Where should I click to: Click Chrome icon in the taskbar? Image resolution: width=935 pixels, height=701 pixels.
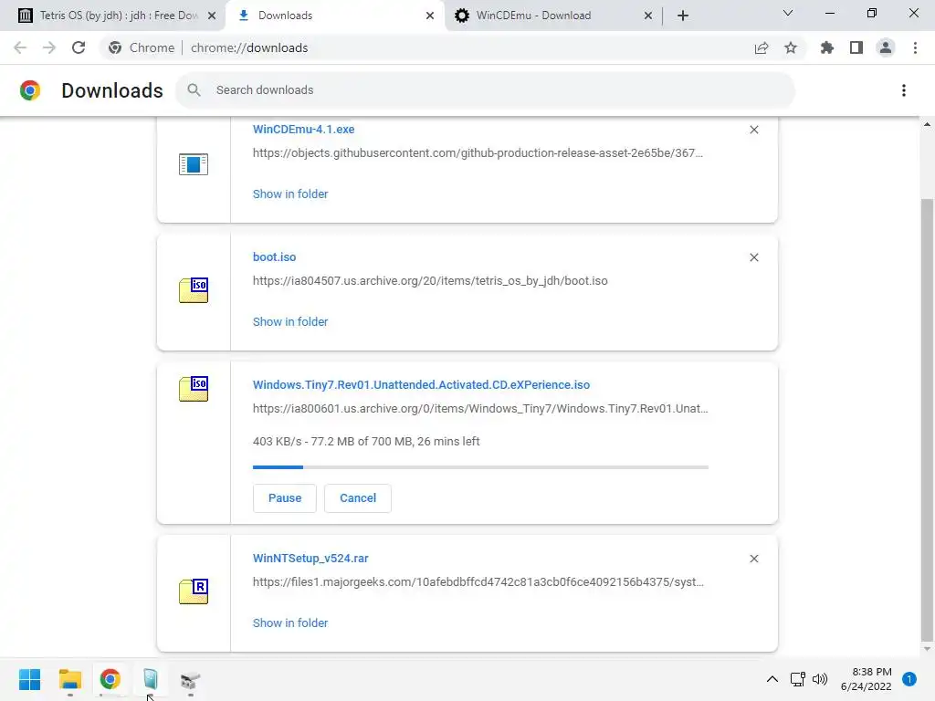[x=110, y=679]
